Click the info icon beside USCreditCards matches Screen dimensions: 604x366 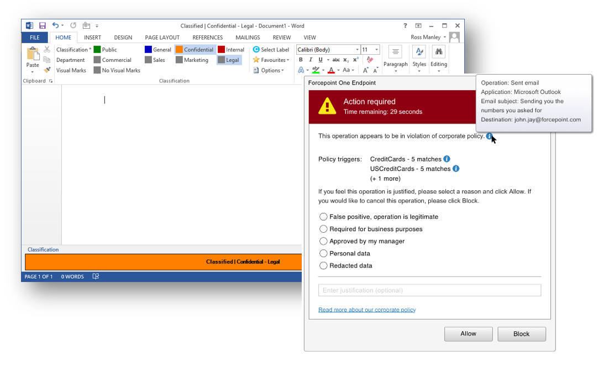coord(456,169)
